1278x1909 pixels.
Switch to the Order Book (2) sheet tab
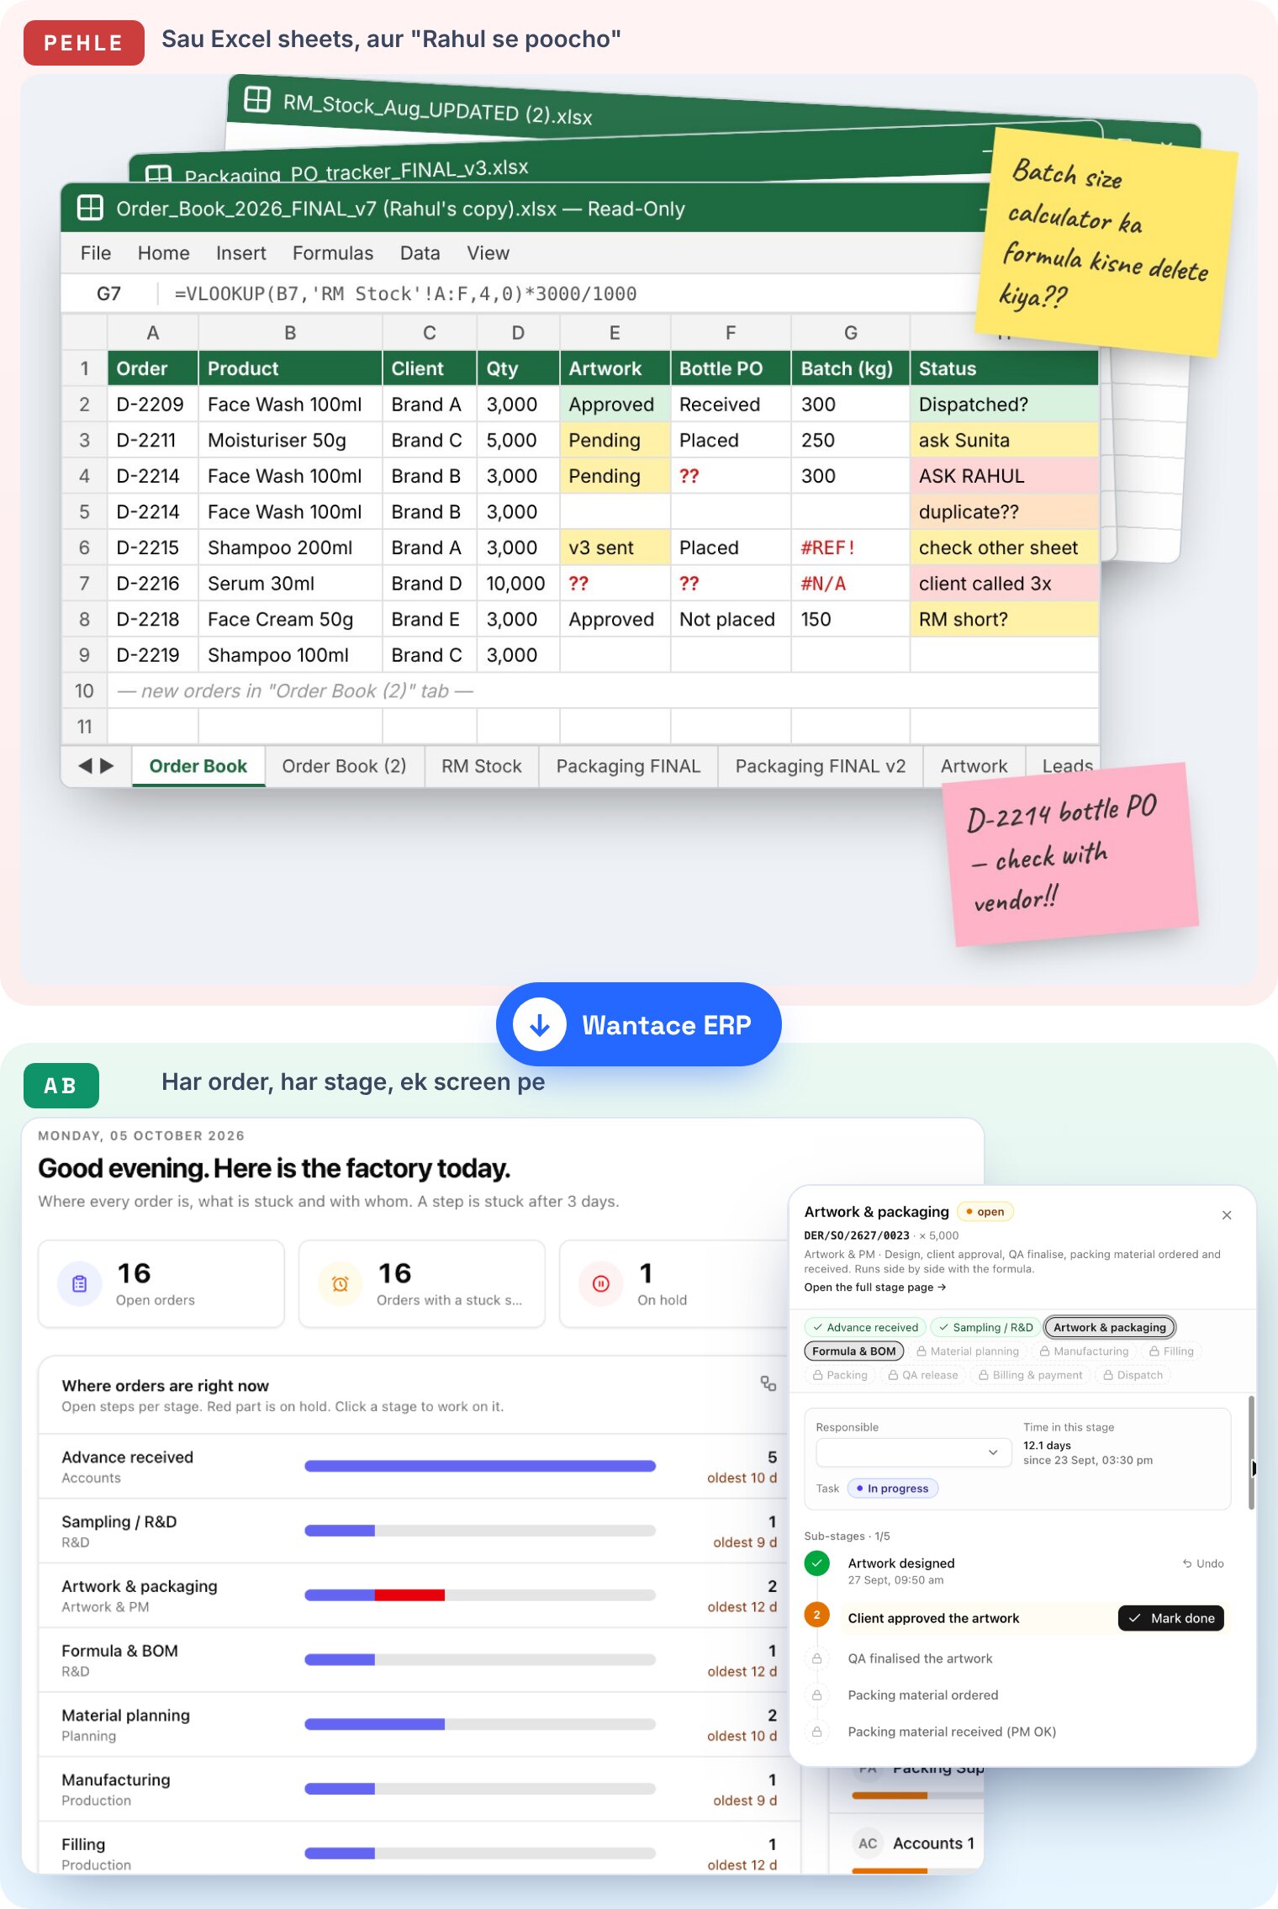point(344,766)
